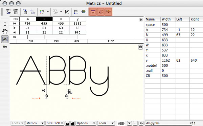
Task: Click the colored checklist toolbar icon
Action: pyautogui.click(x=42, y=12)
